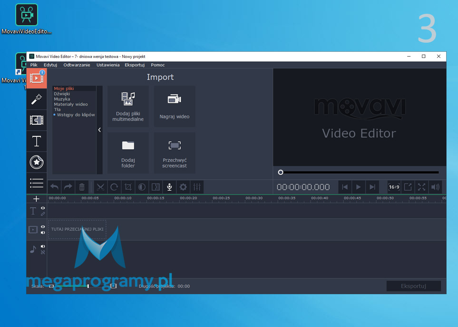Toggle title track link icon
The height and width of the screenshot is (327, 458).
(x=43, y=214)
